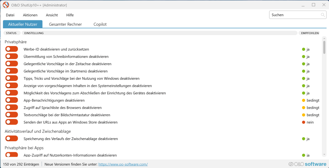Viewport: 329px width, 168px height.
Task: Enable App-Benachrichtigungen deaktivieren switch
Action: 12,100
